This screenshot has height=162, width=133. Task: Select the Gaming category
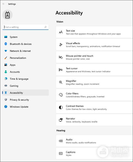(25, 86)
